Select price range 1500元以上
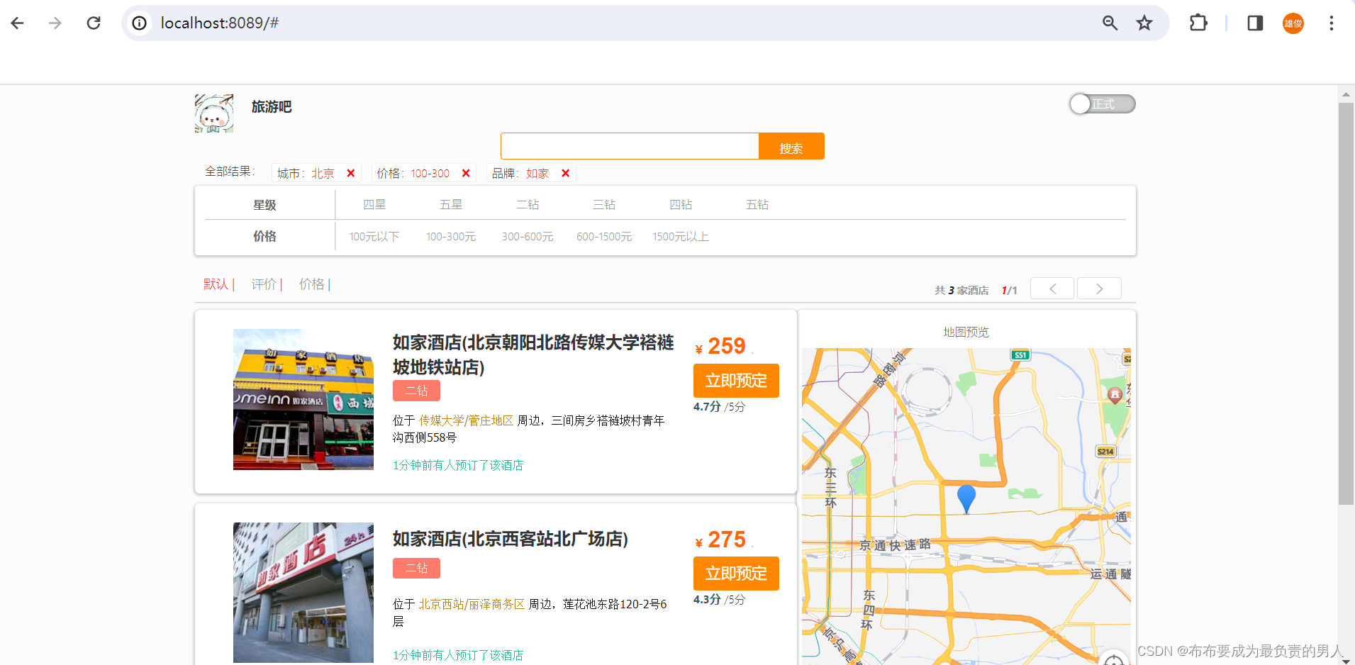This screenshot has height=665, width=1355. coord(681,237)
